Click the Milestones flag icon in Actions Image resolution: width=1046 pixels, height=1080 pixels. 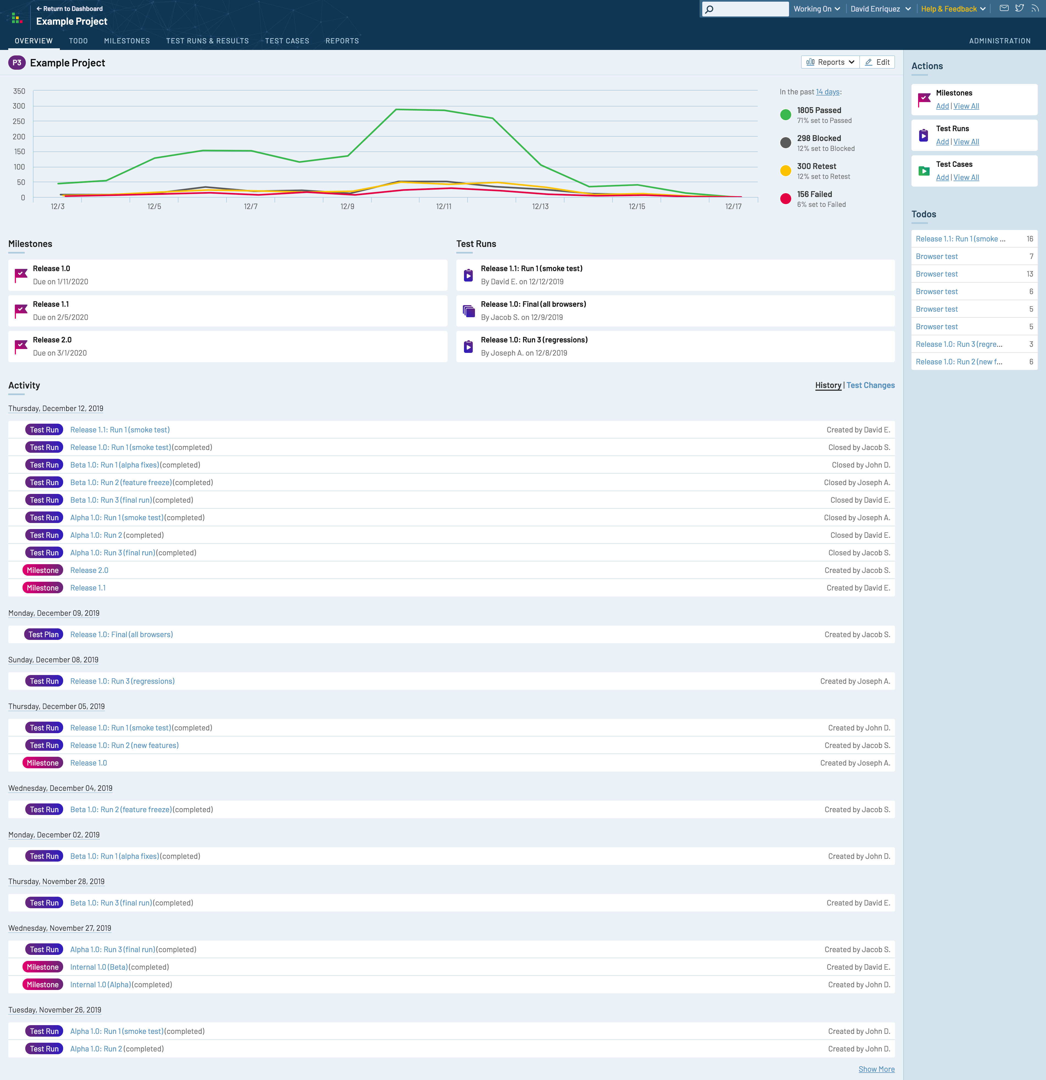924,100
